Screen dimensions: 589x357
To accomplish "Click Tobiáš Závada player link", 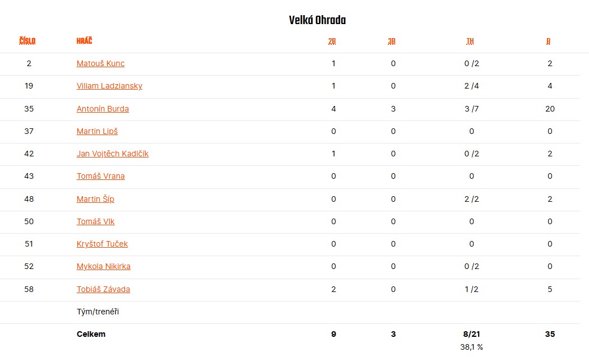I will point(103,289).
